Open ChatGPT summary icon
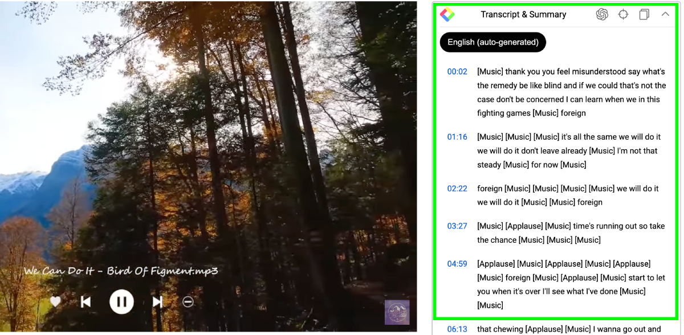Viewport: 684px width, 335px height. 602,15
